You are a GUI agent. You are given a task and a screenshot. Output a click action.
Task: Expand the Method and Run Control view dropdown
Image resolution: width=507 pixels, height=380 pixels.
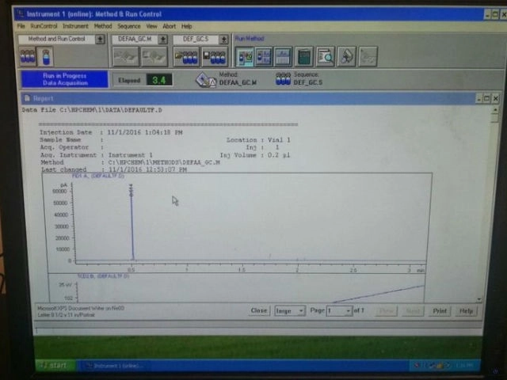pyautogui.click(x=100, y=39)
